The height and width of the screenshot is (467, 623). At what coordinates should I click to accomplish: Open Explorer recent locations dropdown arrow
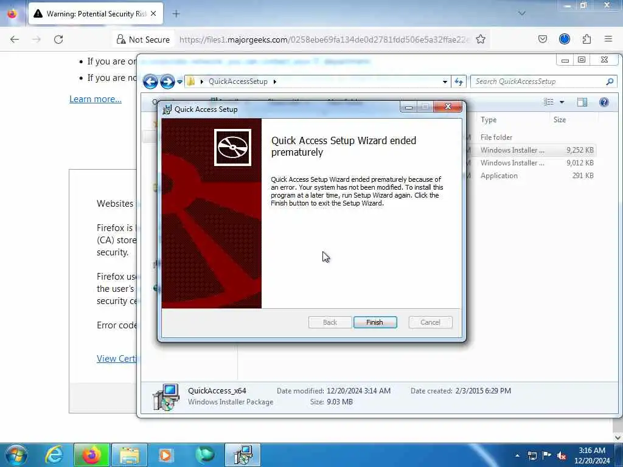click(x=179, y=82)
